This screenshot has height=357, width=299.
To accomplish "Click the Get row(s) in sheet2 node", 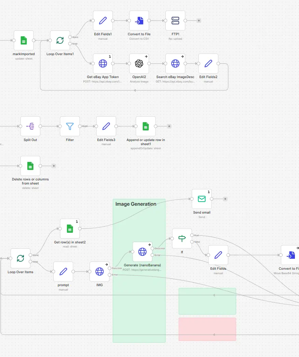I will pyautogui.click(x=70, y=229).
